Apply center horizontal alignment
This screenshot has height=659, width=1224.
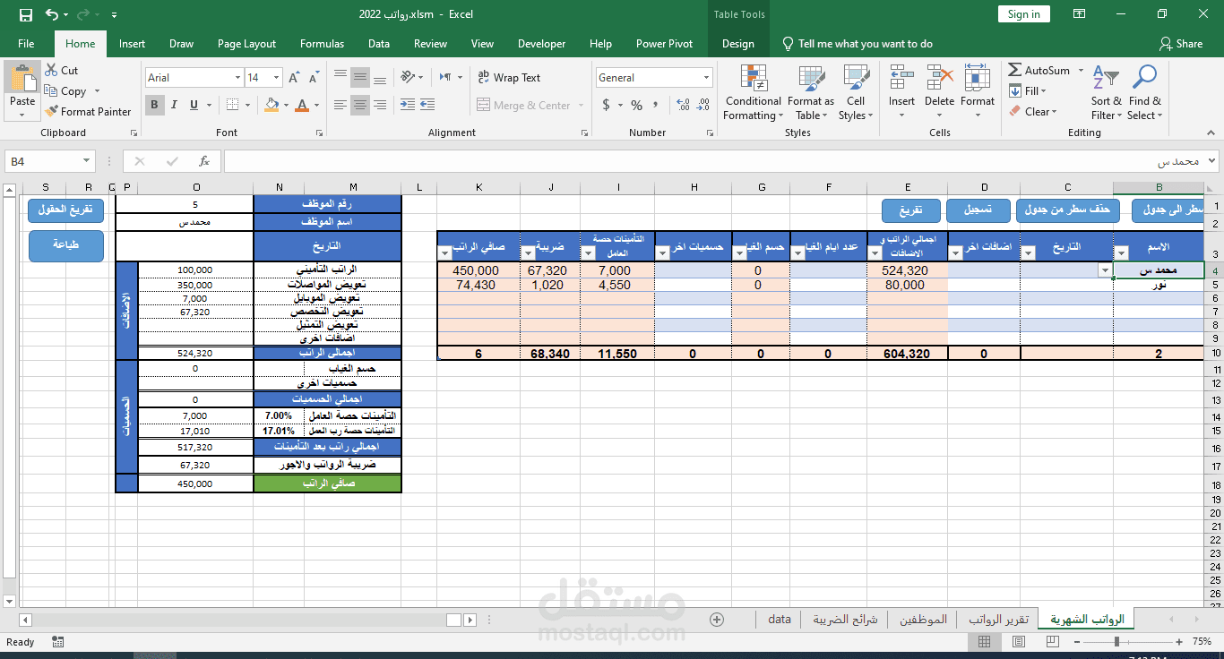pos(360,105)
